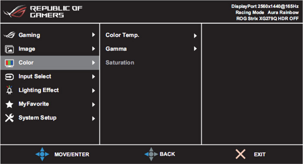Click the MyFavorite star icon

coord(9,105)
